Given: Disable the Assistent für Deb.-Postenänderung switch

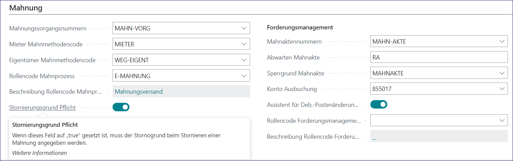Looking at the screenshot, I should (379, 105).
